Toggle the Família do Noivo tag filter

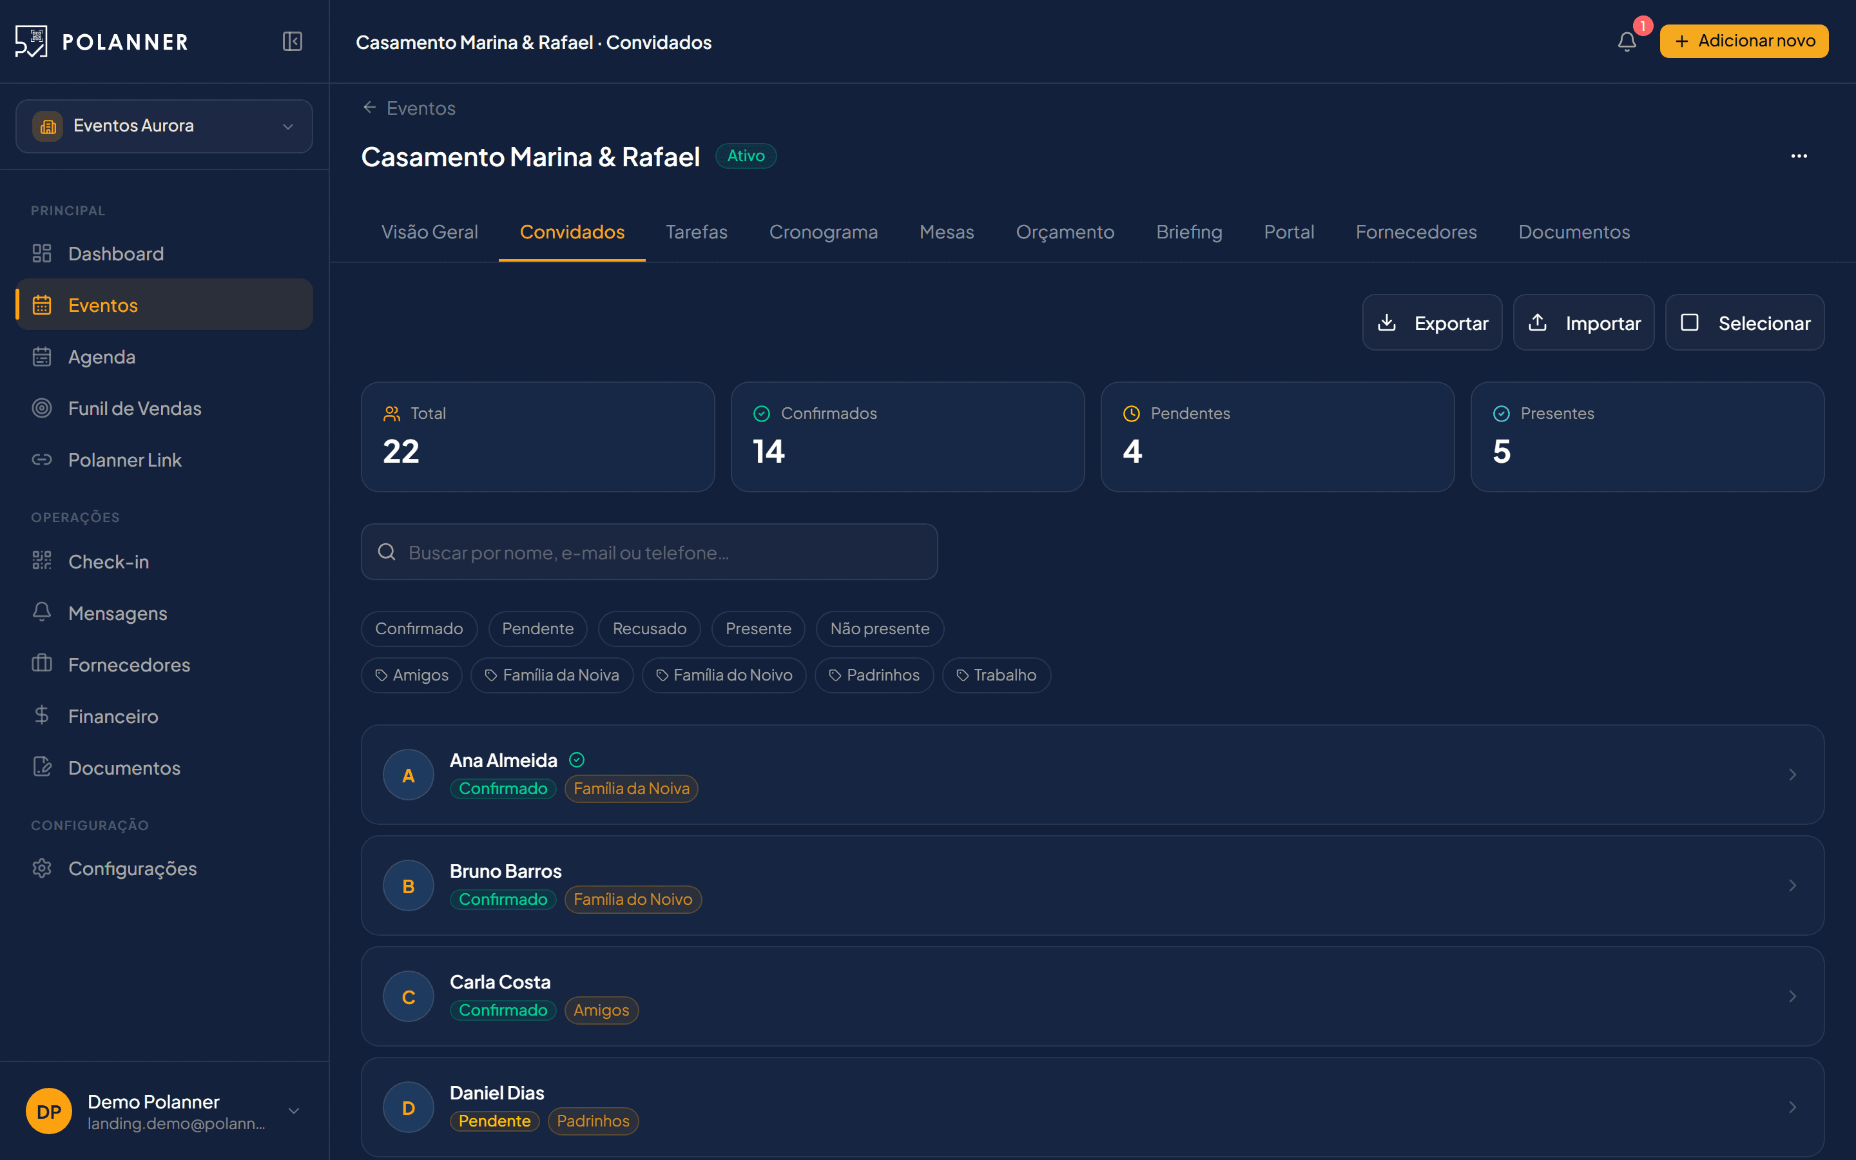click(x=724, y=676)
